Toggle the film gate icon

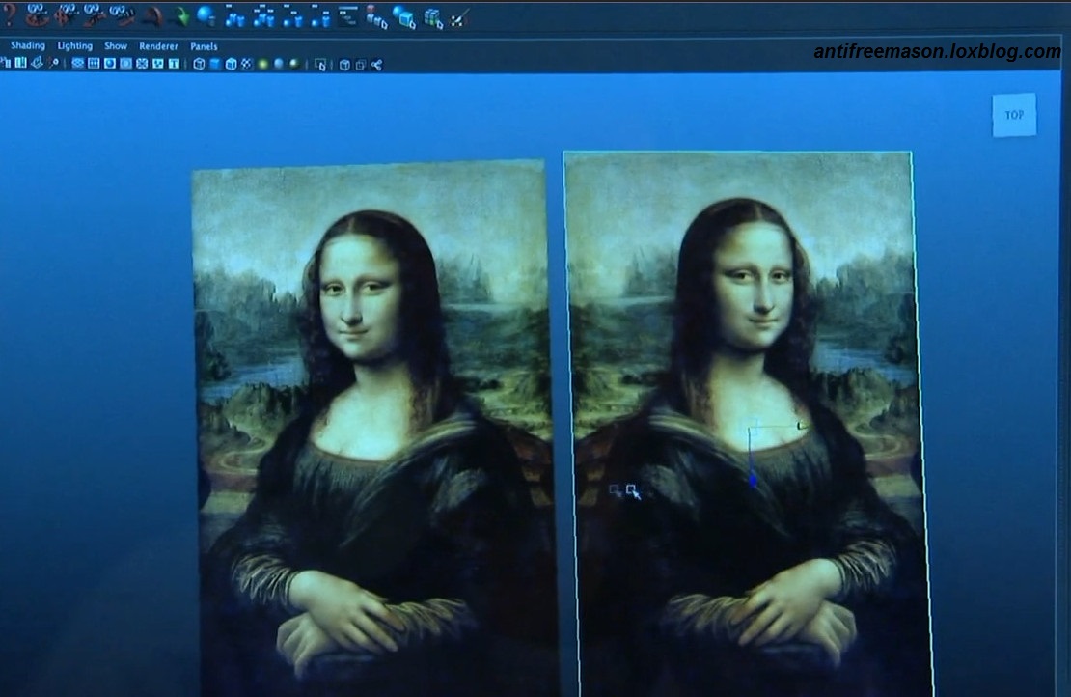click(94, 64)
